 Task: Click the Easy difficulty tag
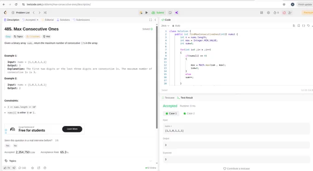click(x=8, y=36)
